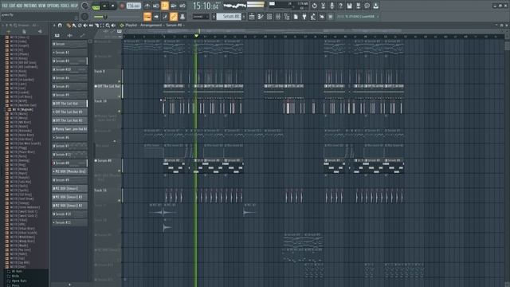
Task: Select the mute tool in playlist toolbar
Action: [x=85, y=26]
